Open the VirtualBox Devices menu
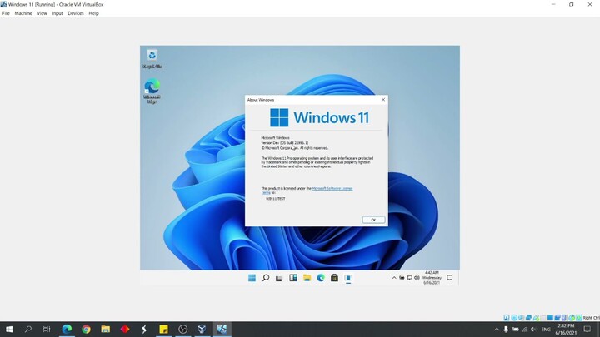 click(75, 13)
